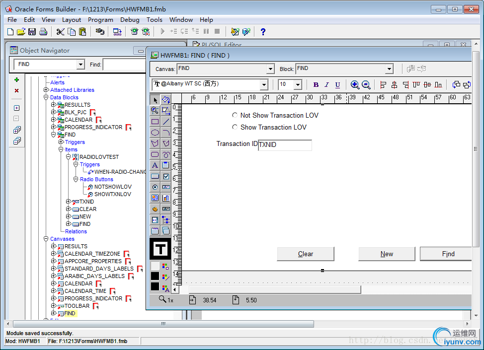Open the Tools menu
The height and width of the screenshot is (350, 484).
point(155,20)
